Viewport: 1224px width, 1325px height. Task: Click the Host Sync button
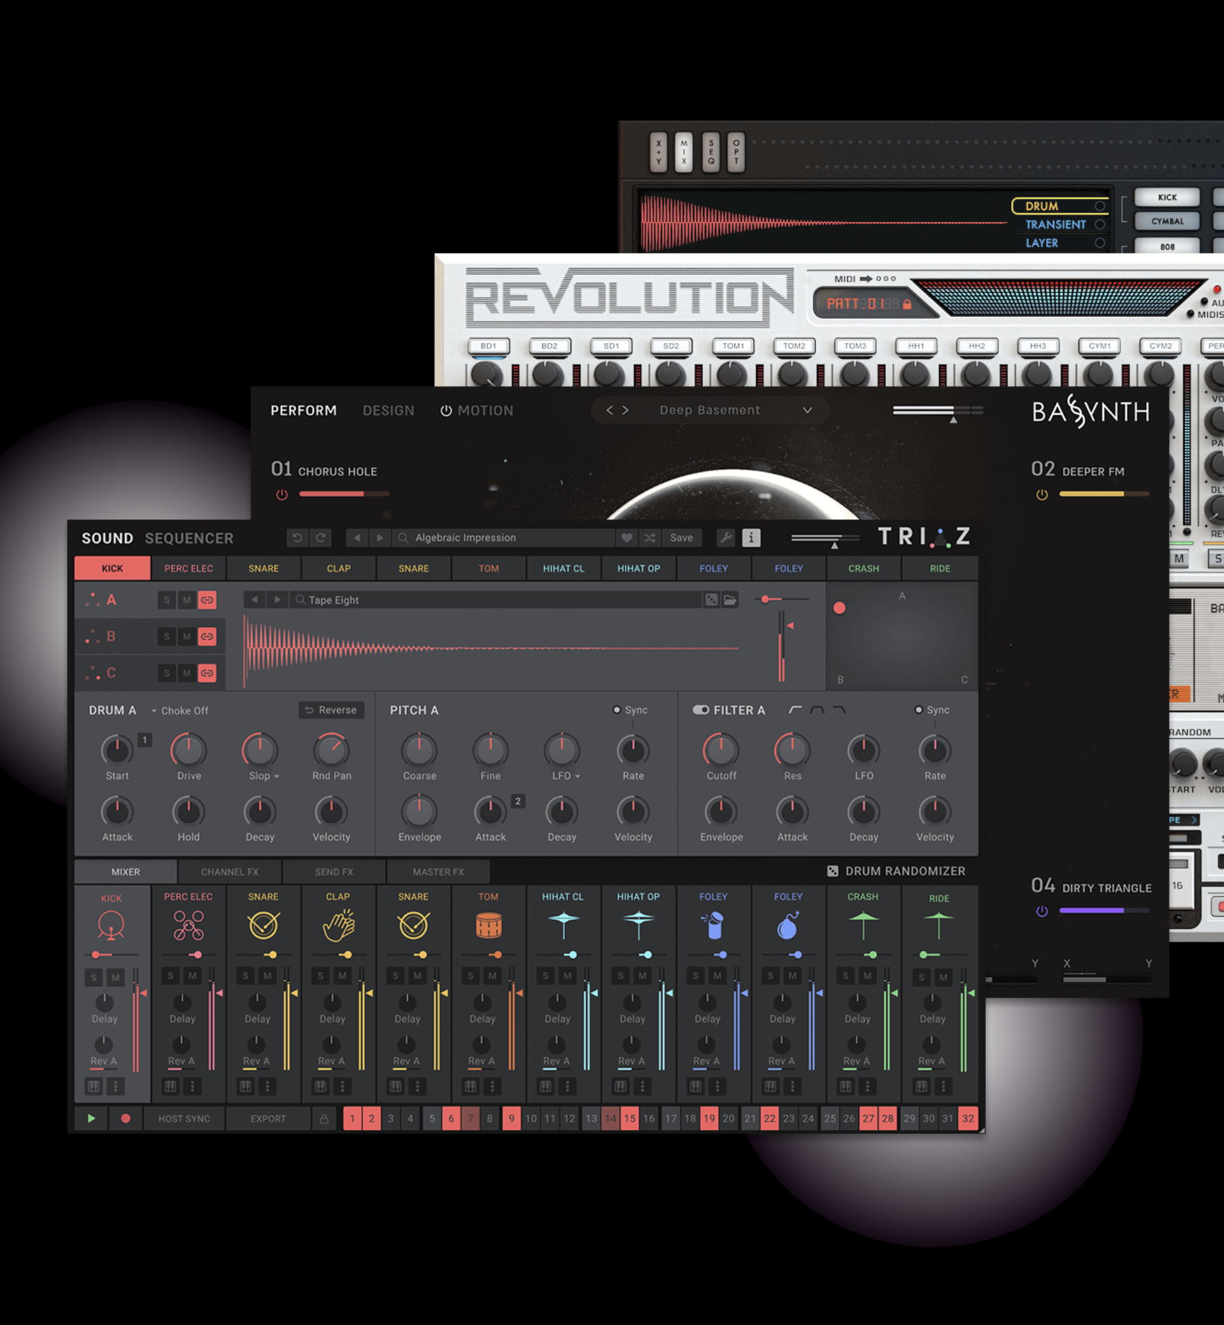[184, 1118]
